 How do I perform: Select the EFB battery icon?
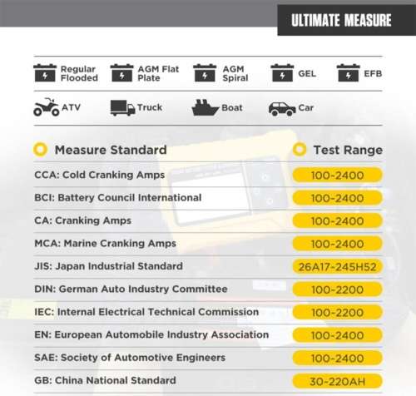[x=348, y=73]
